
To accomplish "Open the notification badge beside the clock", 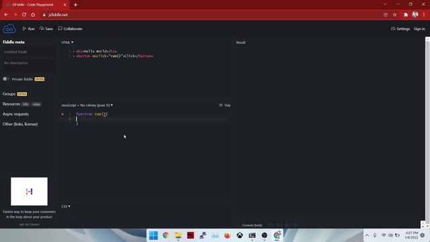I will [423, 235].
